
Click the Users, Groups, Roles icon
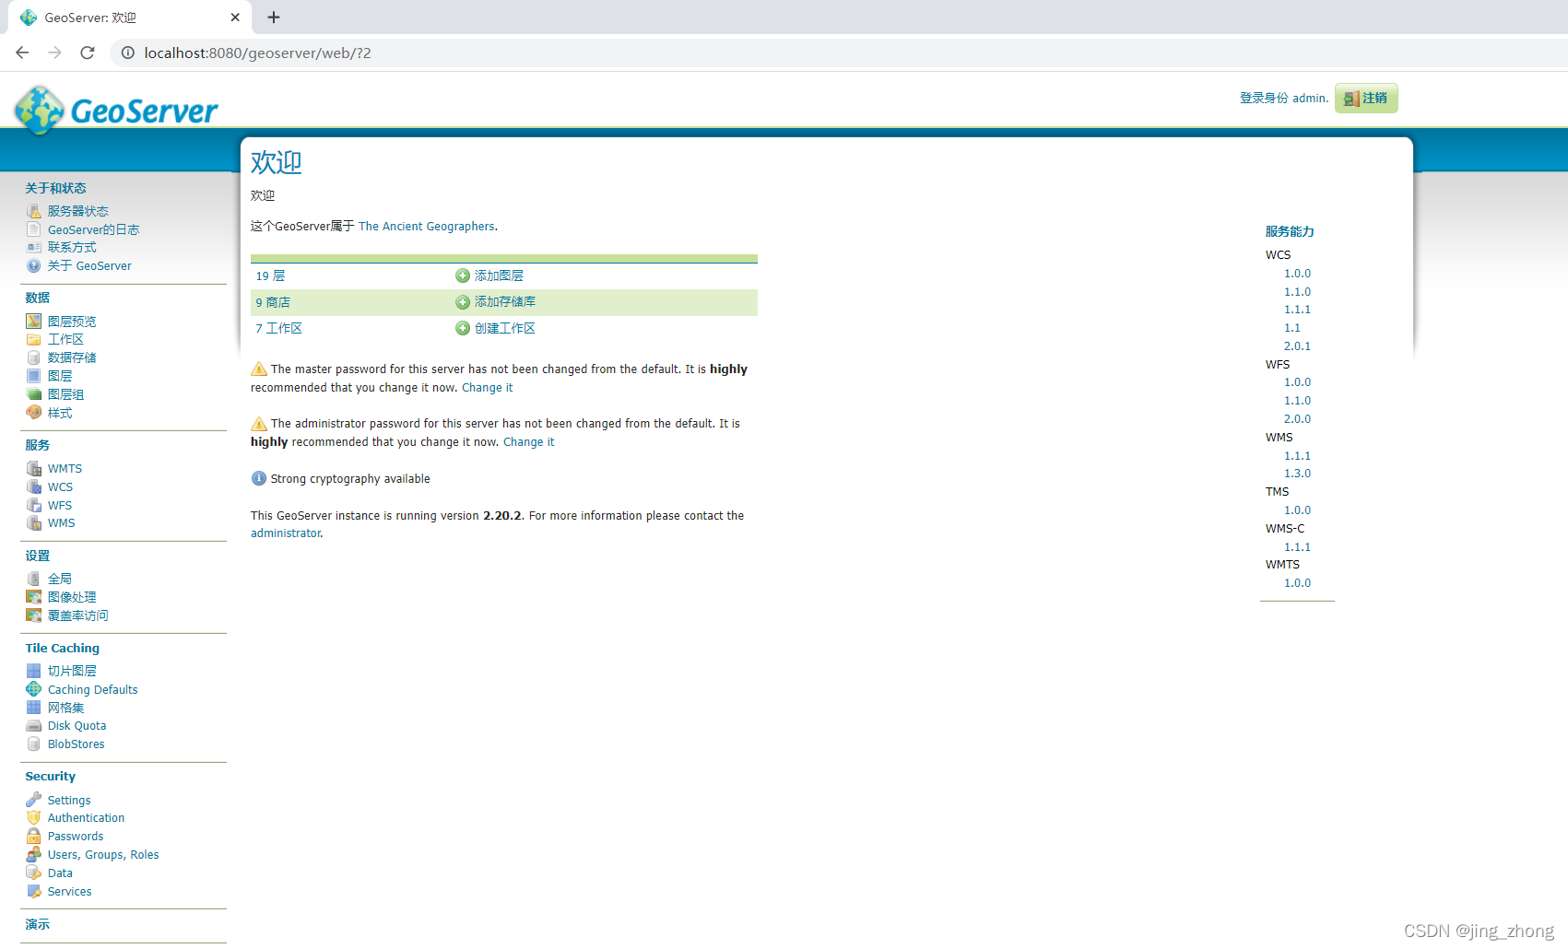pyautogui.click(x=34, y=854)
